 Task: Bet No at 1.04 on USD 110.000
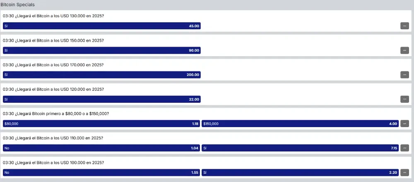click(x=101, y=148)
